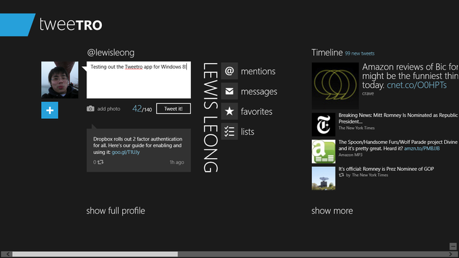The height and width of the screenshot is (258, 459).
Task: Click the Amazon MP3 green avatar
Action: click(323, 151)
